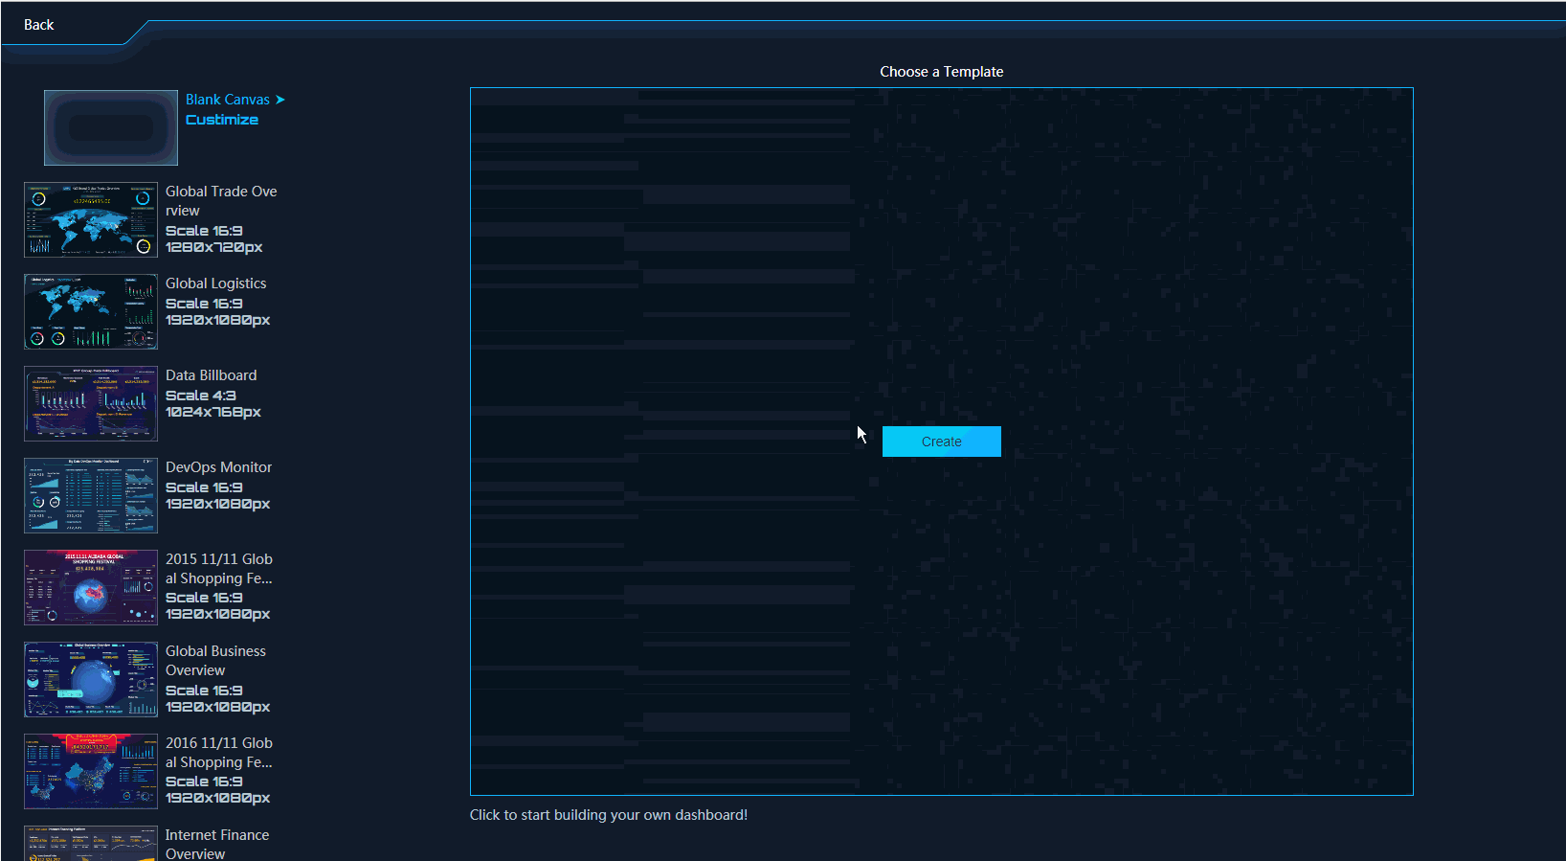The image size is (1566, 861).
Task: Pick the Global Logistics template name
Action: pyautogui.click(x=215, y=283)
